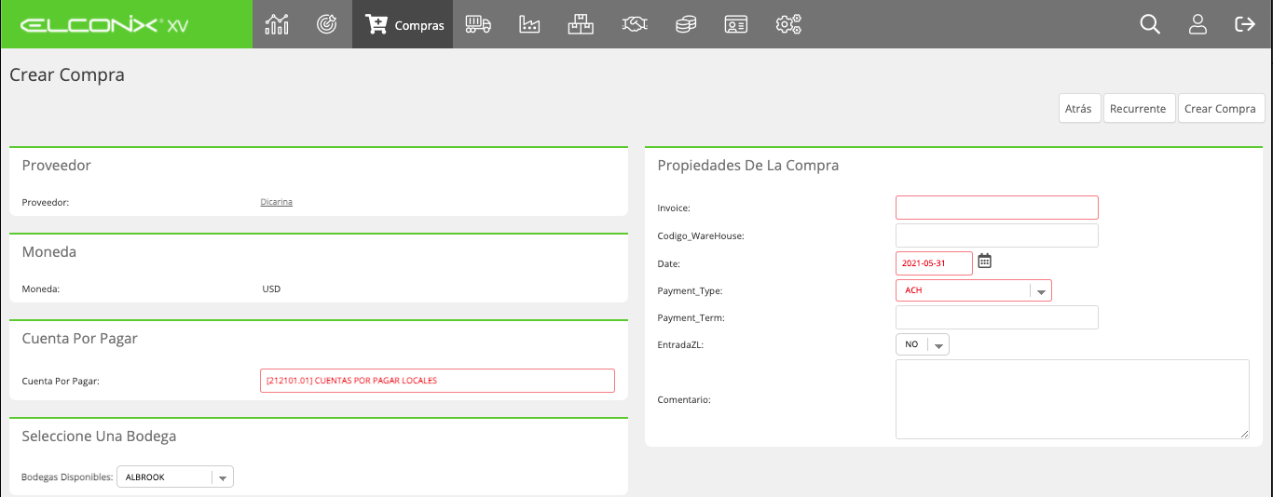Click the Codigo_WareHouse input field
This screenshot has height=497, width=1273.
pos(997,235)
